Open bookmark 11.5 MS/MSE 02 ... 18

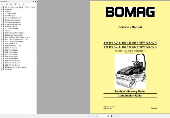[x=13, y=46]
